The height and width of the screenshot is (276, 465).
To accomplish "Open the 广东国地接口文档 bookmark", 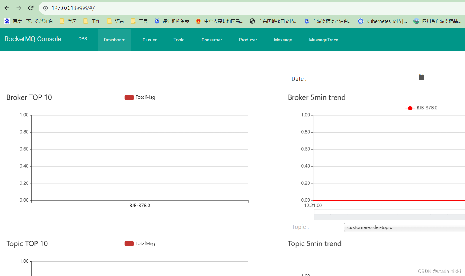I will pyautogui.click(x=274, y=21).
